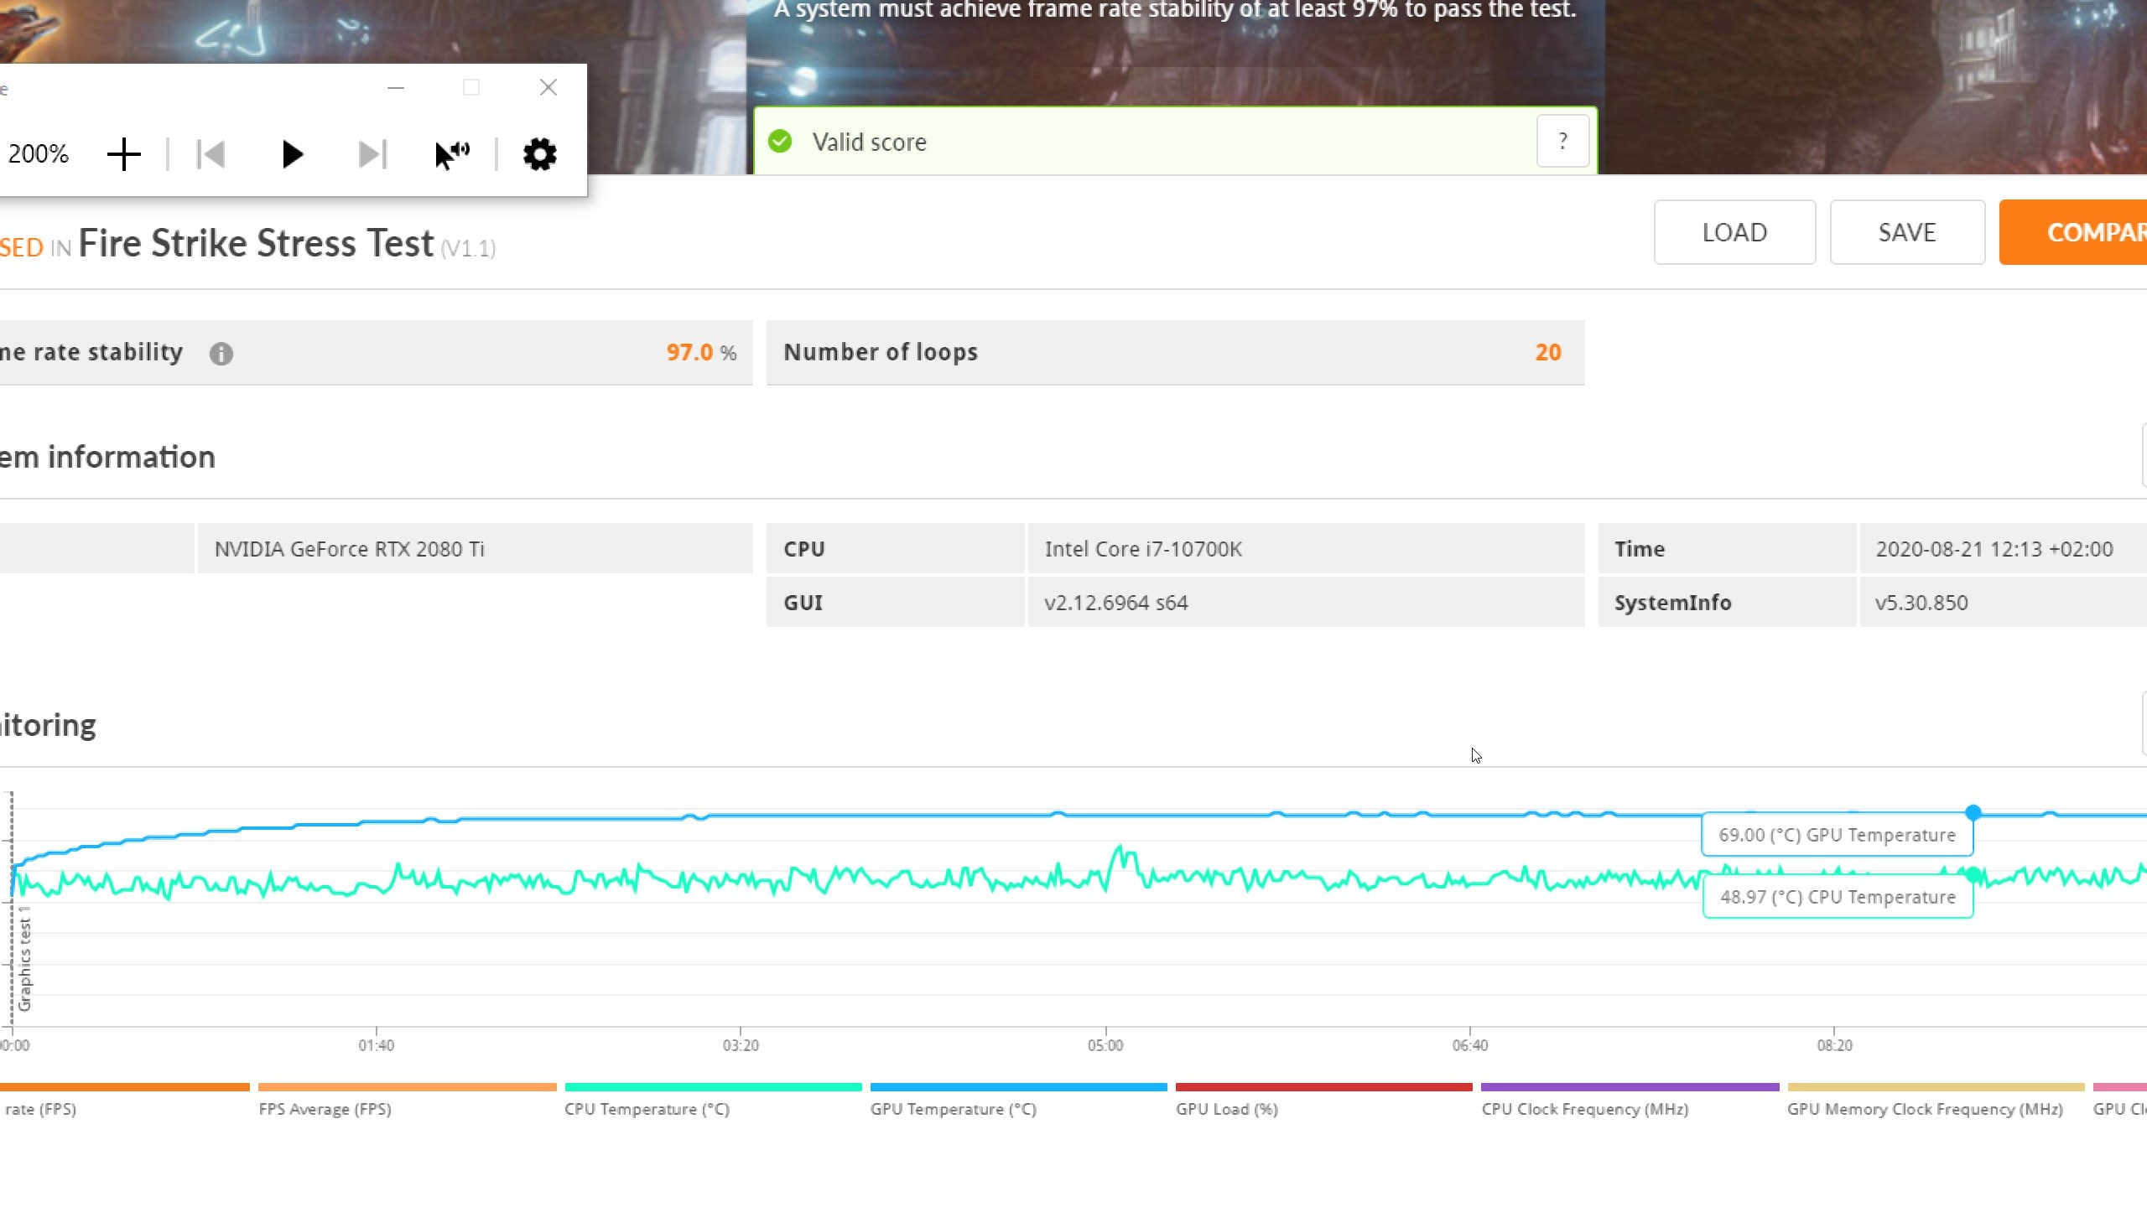Image resolution: width=2147 pixels, height=1207 pixels.
Task: Select the time value 2020-08-21 12:13 +02:00
Action: point(2003,549)
